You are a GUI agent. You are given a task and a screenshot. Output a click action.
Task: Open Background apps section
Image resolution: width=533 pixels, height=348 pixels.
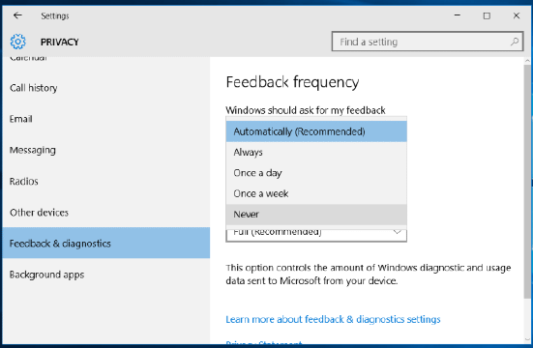click(x=106, y=275)
